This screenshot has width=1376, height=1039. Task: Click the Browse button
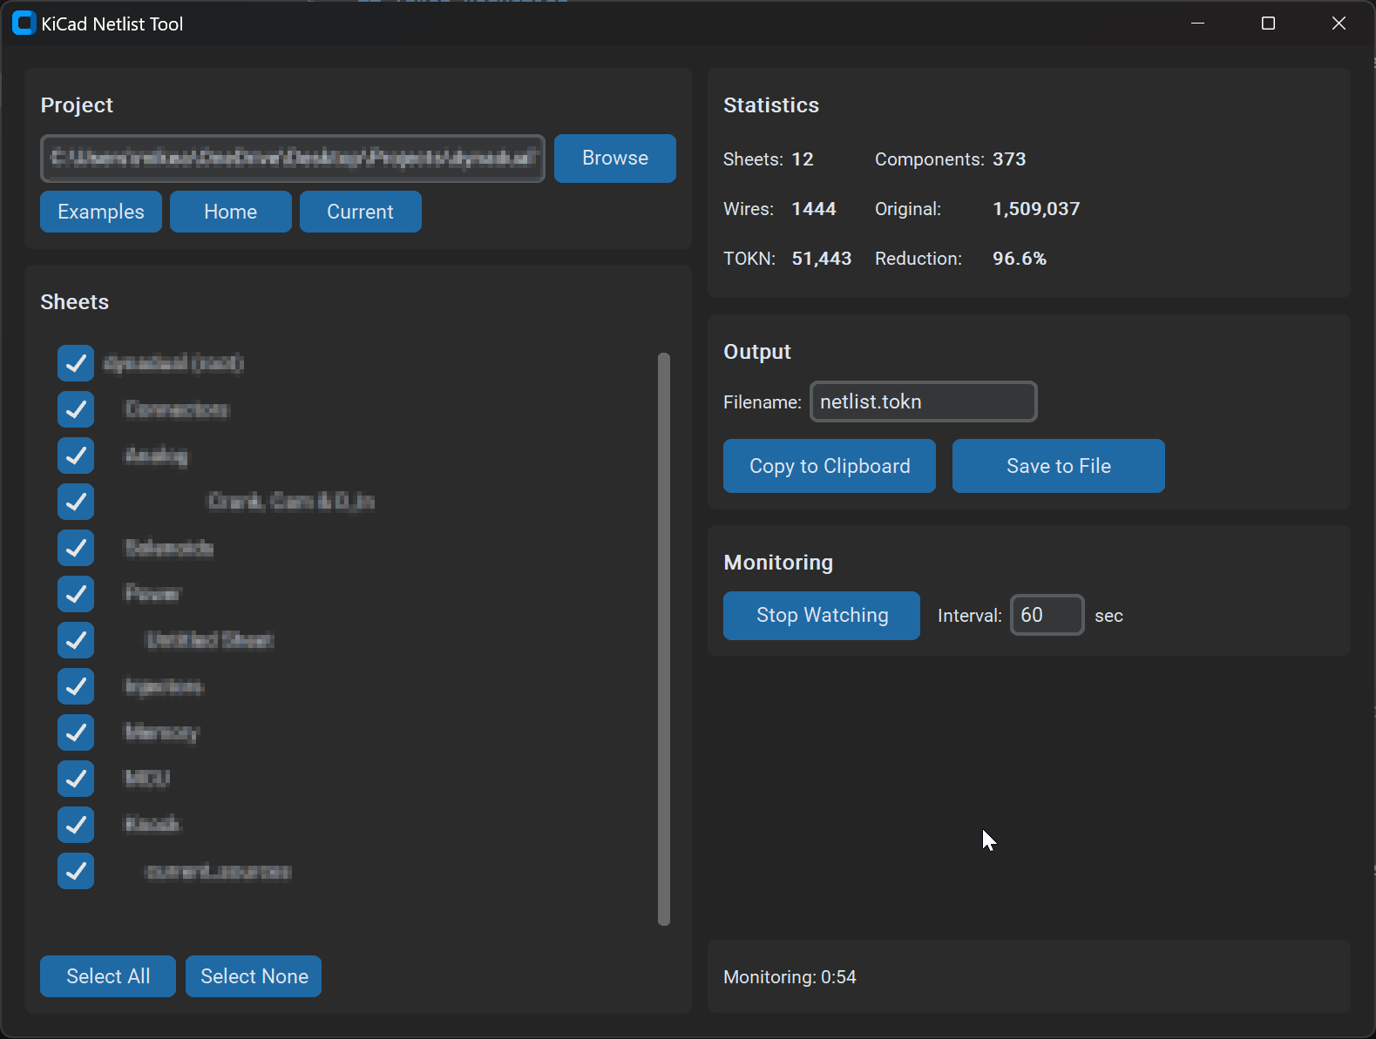[615, 159]
